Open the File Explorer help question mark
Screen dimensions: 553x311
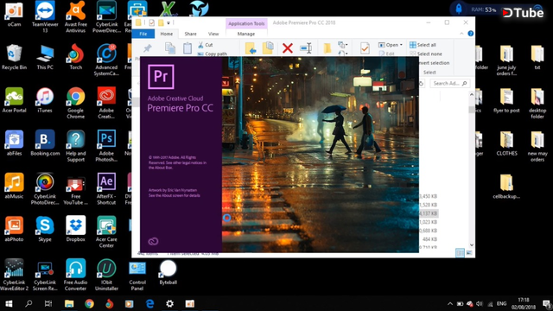click(x=470, y=34)
